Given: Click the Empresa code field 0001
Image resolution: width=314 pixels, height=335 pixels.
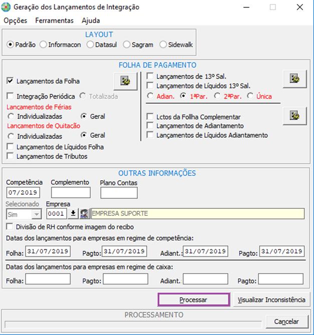Looking at the screenshot, I should (57, 213).
